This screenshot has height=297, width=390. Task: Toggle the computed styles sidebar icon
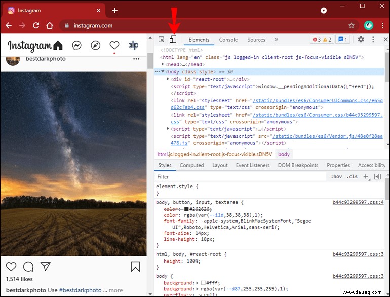377,177
